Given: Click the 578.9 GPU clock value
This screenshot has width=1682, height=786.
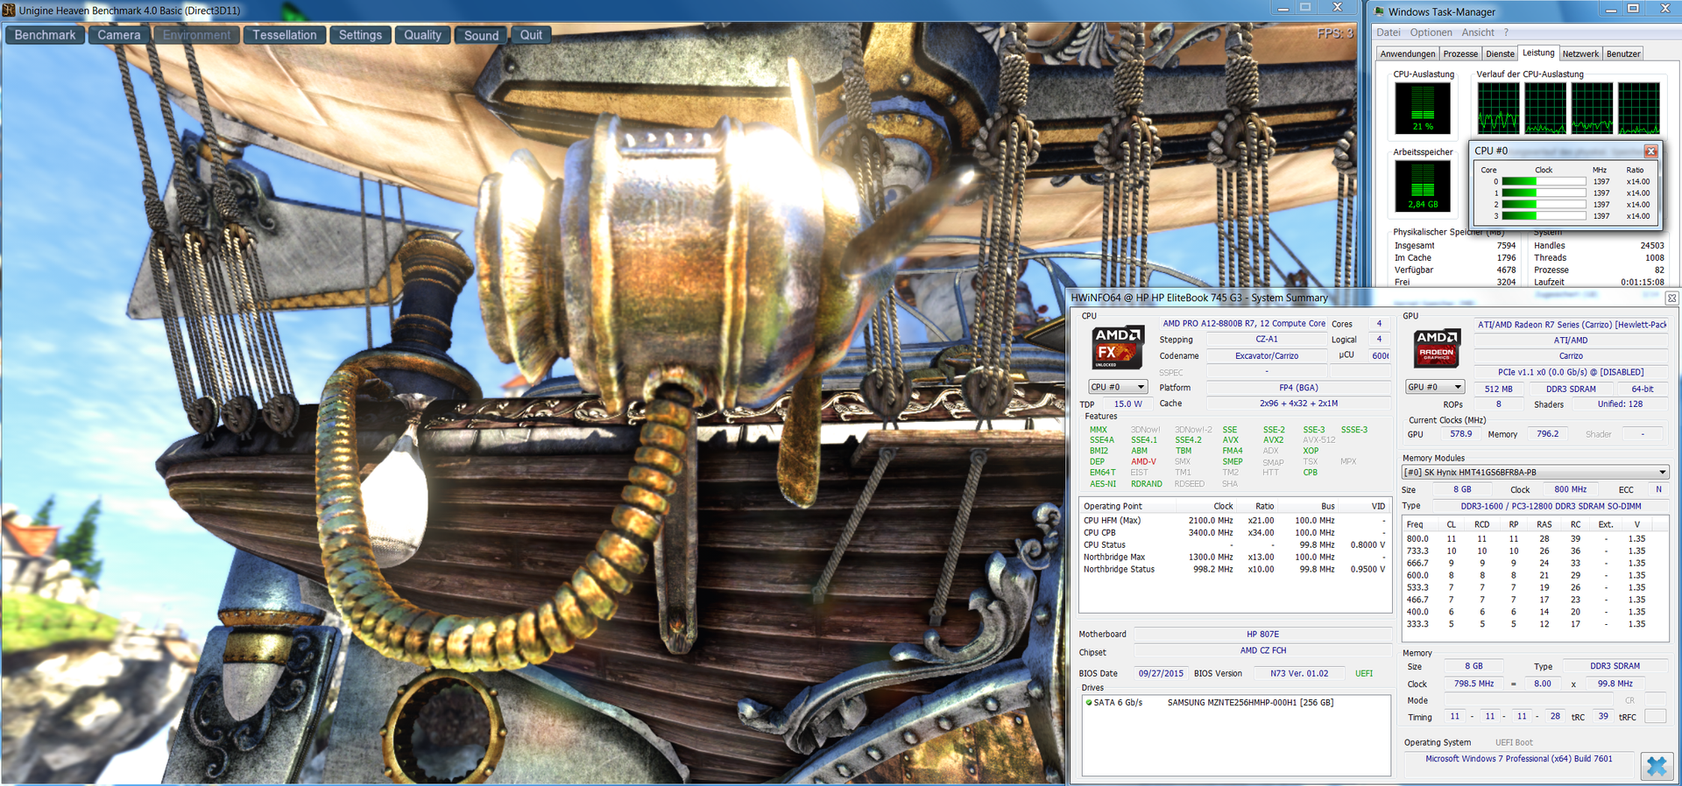Looking at the screenshot, I should pos(1460,434).
